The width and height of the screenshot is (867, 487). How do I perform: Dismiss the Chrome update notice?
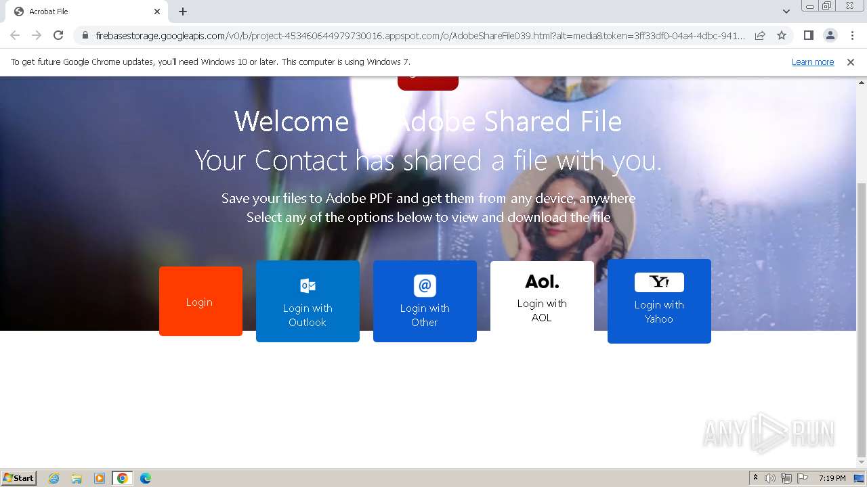pyautogui.click(x=851, y=62)
